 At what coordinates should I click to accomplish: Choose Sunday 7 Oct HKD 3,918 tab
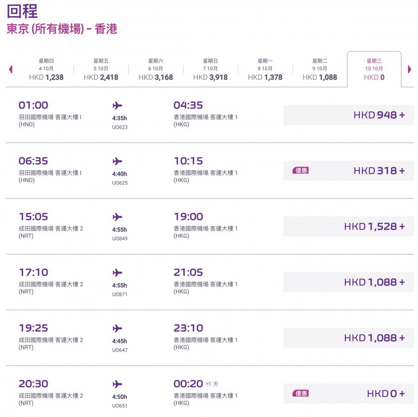[211, 69]
